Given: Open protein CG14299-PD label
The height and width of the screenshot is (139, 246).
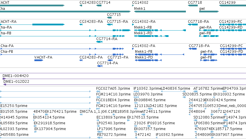Looking at the screenshot, I should (x=232, y=52).
